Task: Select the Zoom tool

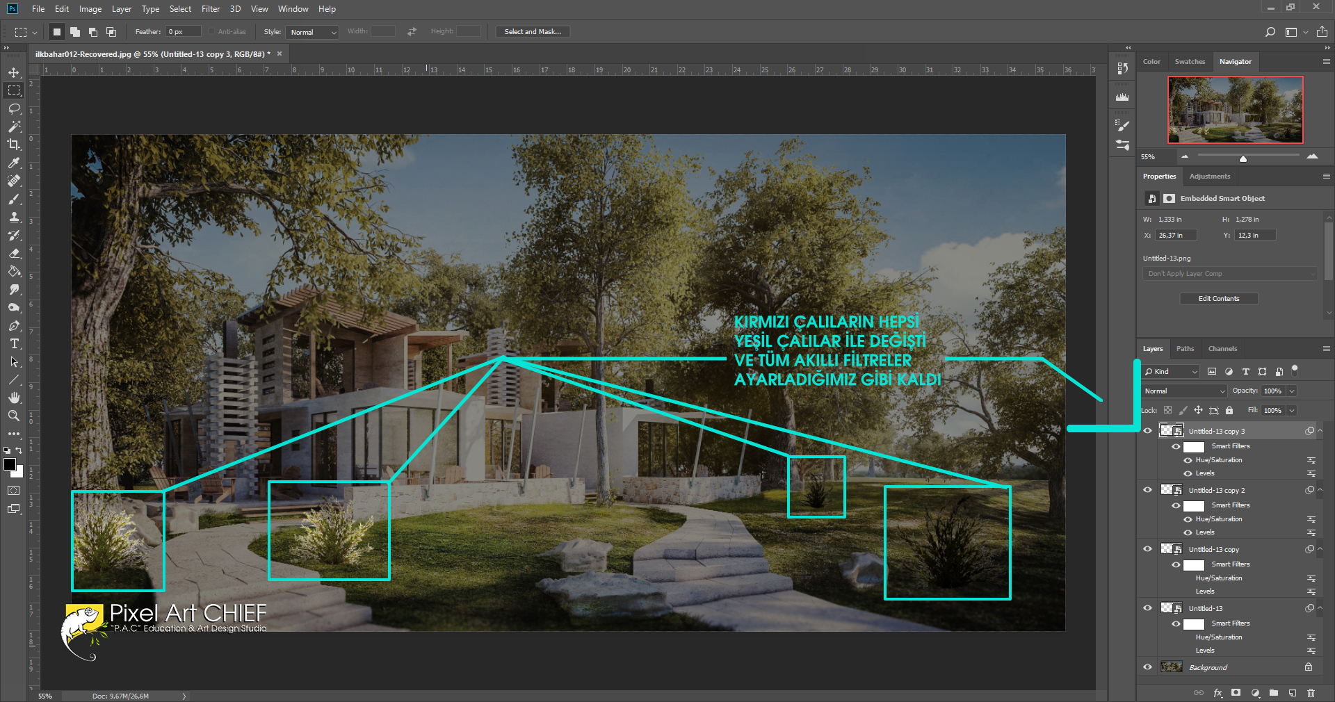Action: (14, 416)
